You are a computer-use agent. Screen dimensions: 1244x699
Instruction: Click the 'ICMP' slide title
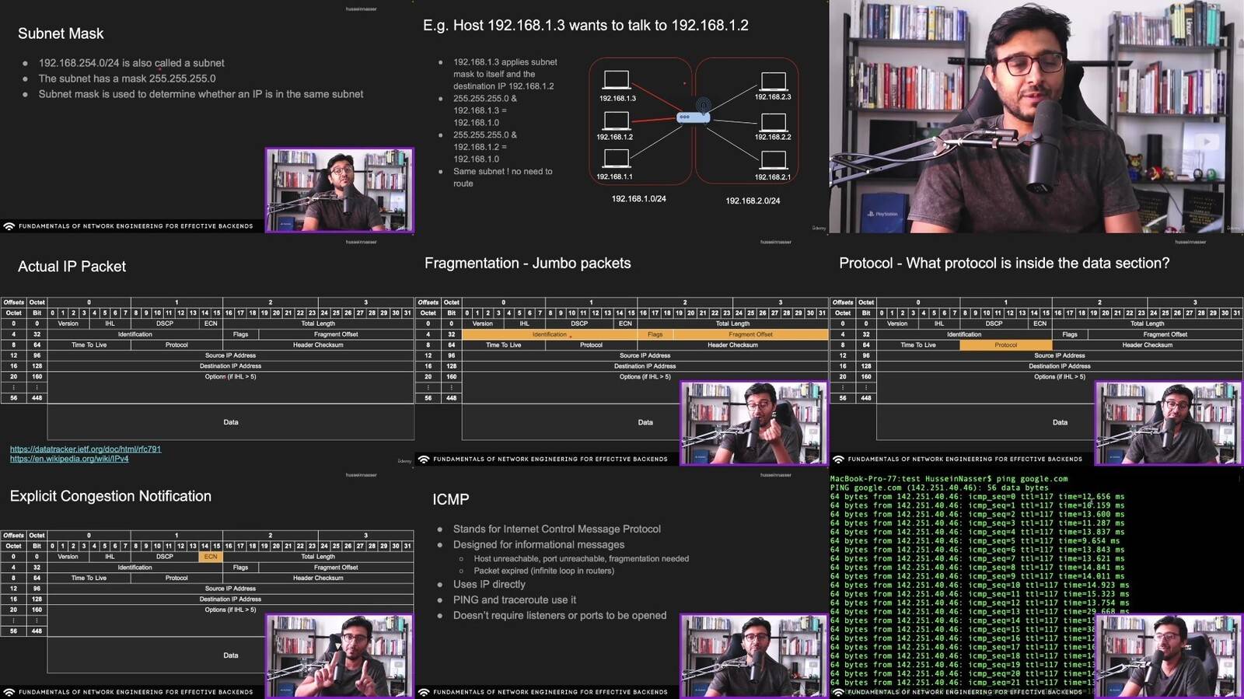pos(450,499)
